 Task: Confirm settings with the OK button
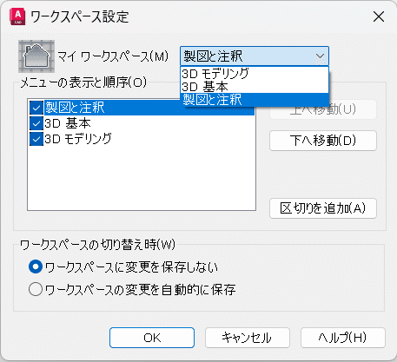pyautogui.click(x=152, y=338)
